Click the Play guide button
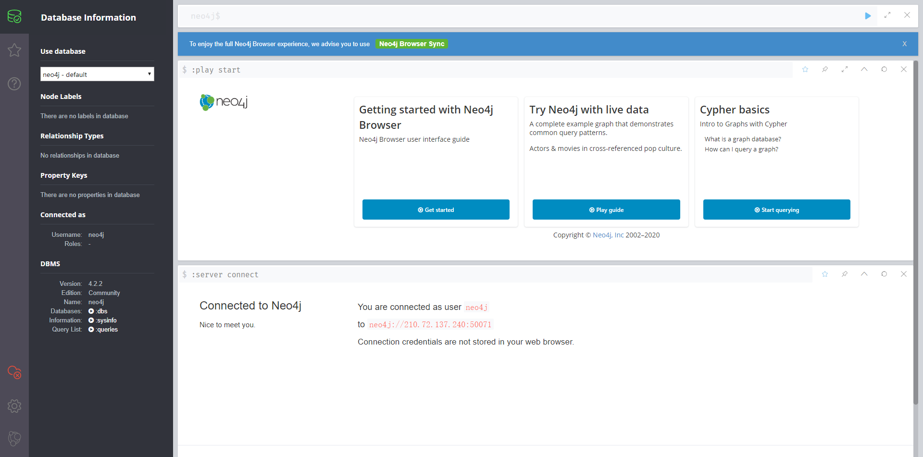Viewport: 923px width, 457px height. pyautogui.click(x=606, y=210)
